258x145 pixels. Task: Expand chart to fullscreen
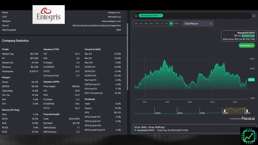click(254, 16)
